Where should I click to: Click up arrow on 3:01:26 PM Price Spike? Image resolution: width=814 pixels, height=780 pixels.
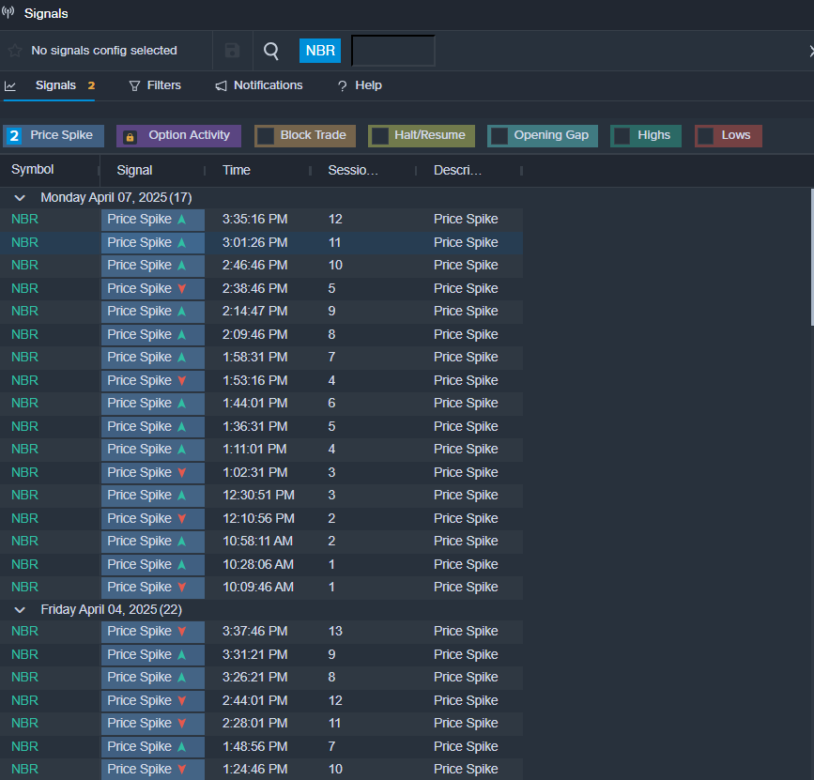coord(182,242)
